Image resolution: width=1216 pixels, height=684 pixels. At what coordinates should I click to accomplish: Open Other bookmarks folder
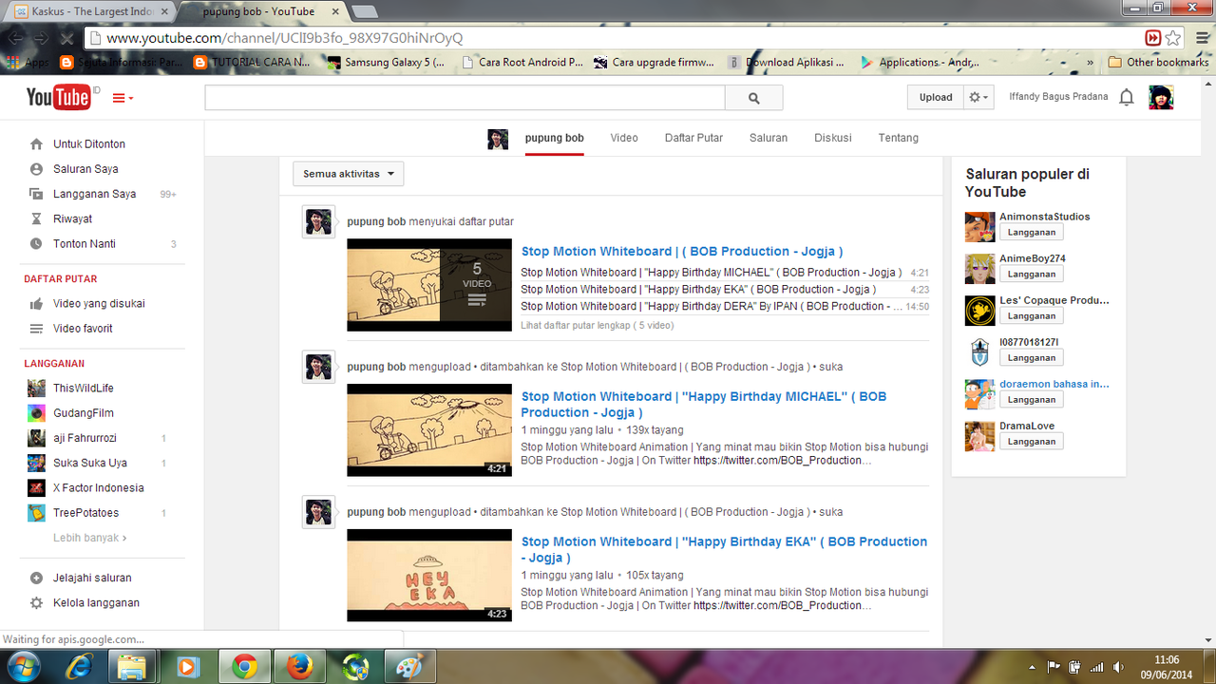point(1158,63)
